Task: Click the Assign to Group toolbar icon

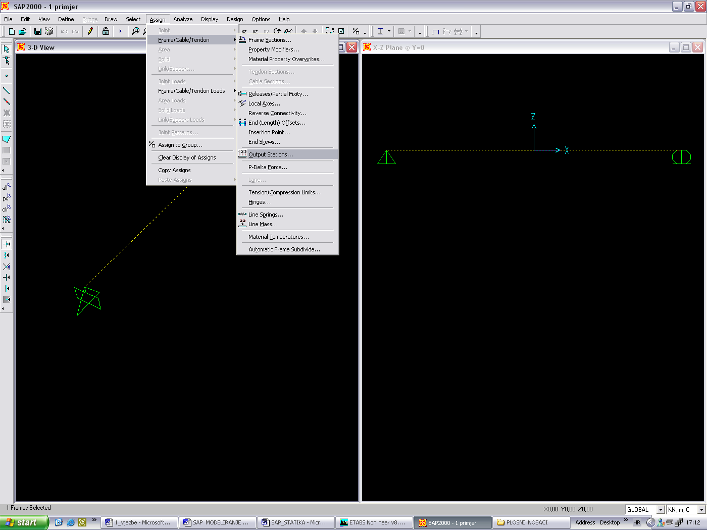Action: pyautogui.click(x=356, y=31)
